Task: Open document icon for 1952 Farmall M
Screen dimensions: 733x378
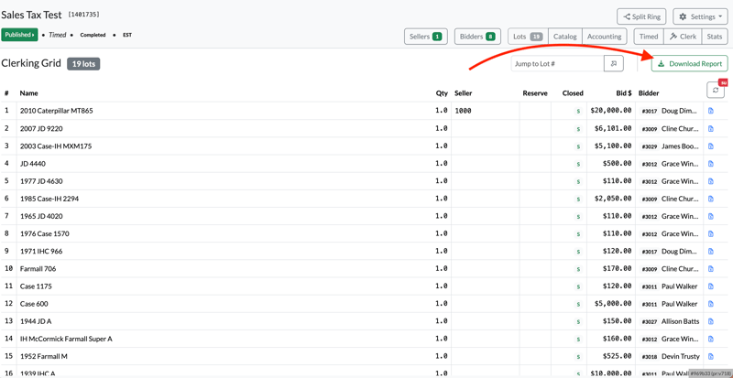Action: click(711, 357)
